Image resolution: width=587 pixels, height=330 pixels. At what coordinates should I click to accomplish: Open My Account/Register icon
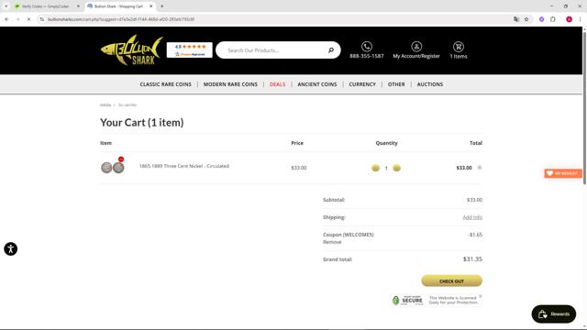pyautogui.click(x=416, y=47)
